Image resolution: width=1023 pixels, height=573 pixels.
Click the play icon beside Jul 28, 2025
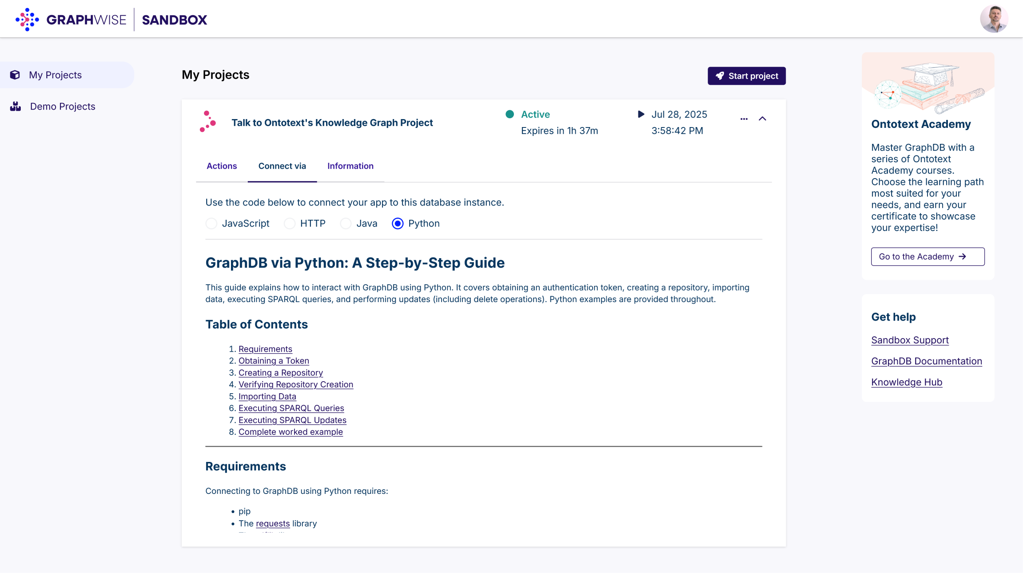coord(641,114)
